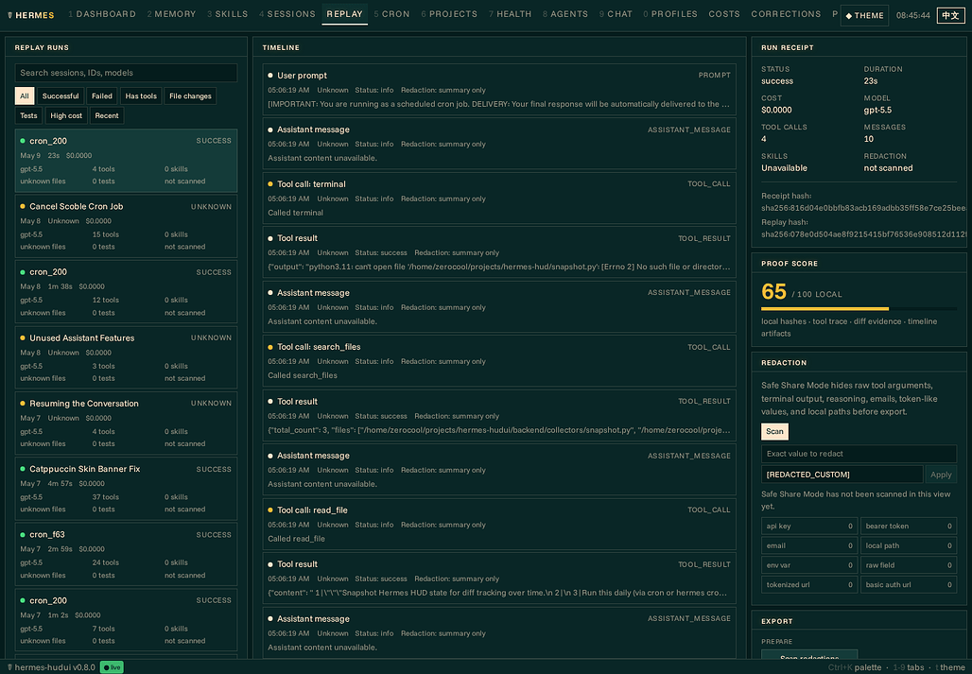Open Tool result with python3.11 error
This screenshot has width=972, height=674.
click(499, 252)
